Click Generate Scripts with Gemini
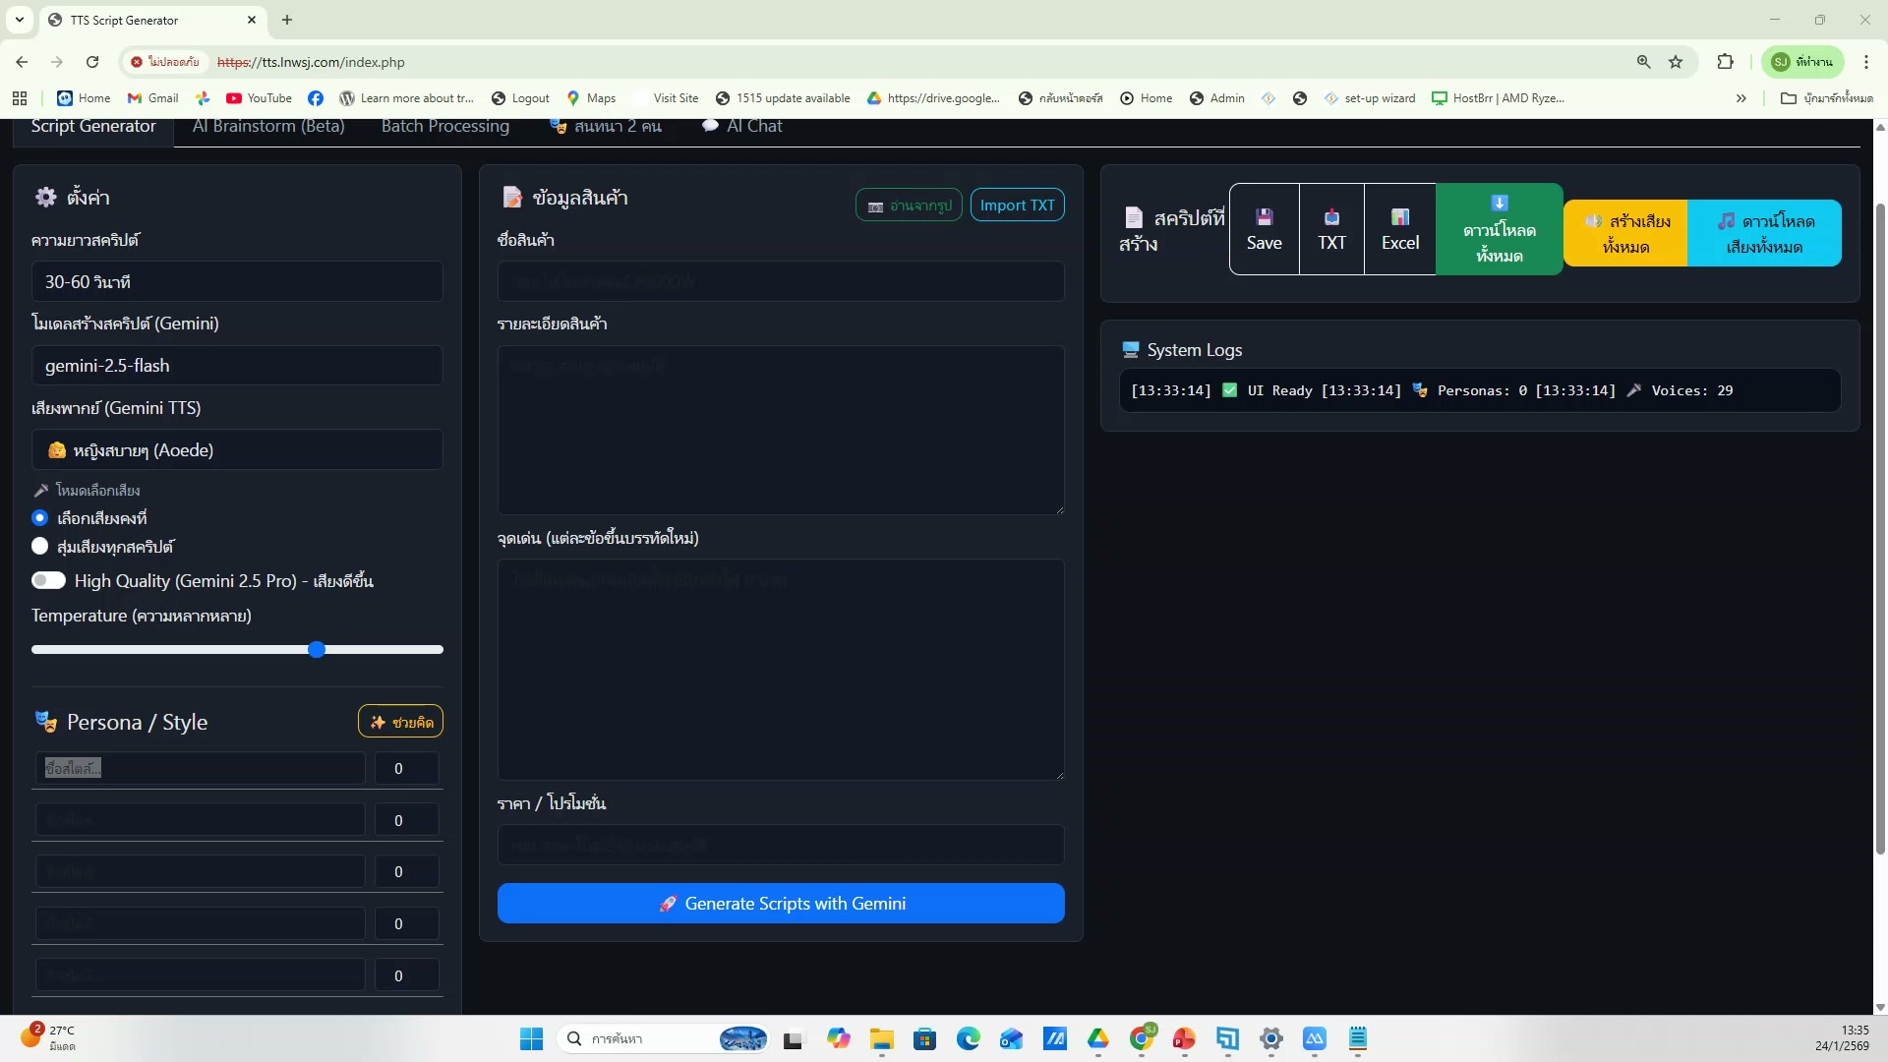The width and height of the screenshot is (1888, 1062). [x=780, y=903]
